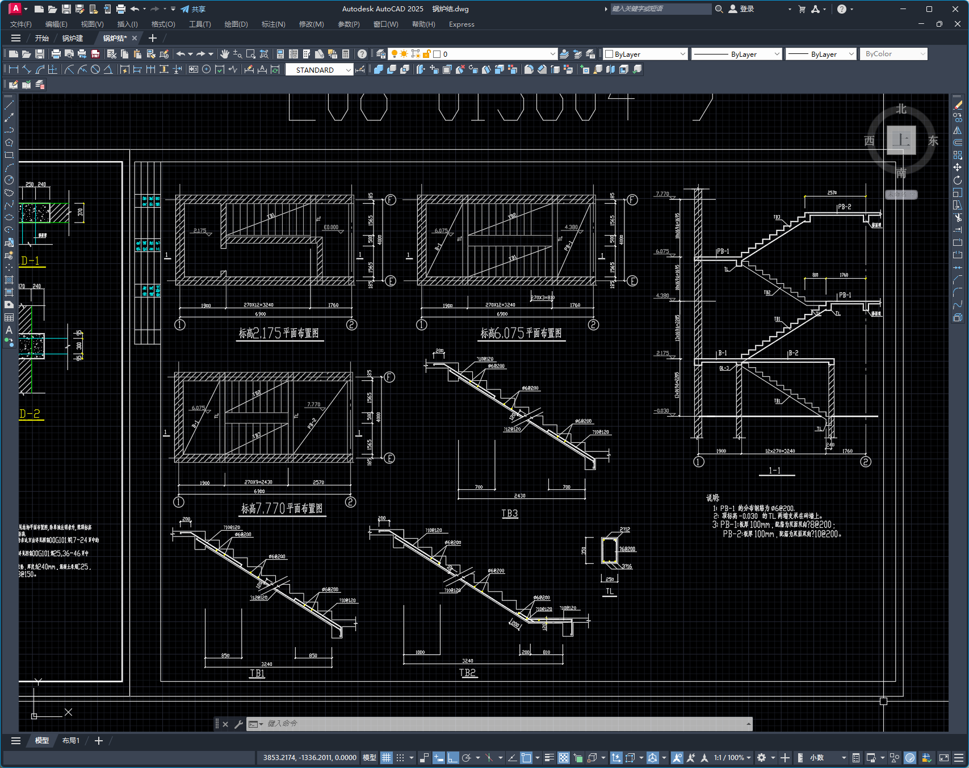The image size is (969, 768).
Task: Select the Linear dimension tool
Action: tap(14, 69)
